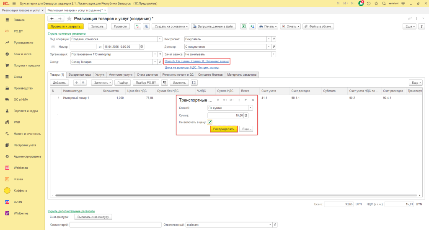Click barcode scan icon in table toolbar

pos(164,82)
